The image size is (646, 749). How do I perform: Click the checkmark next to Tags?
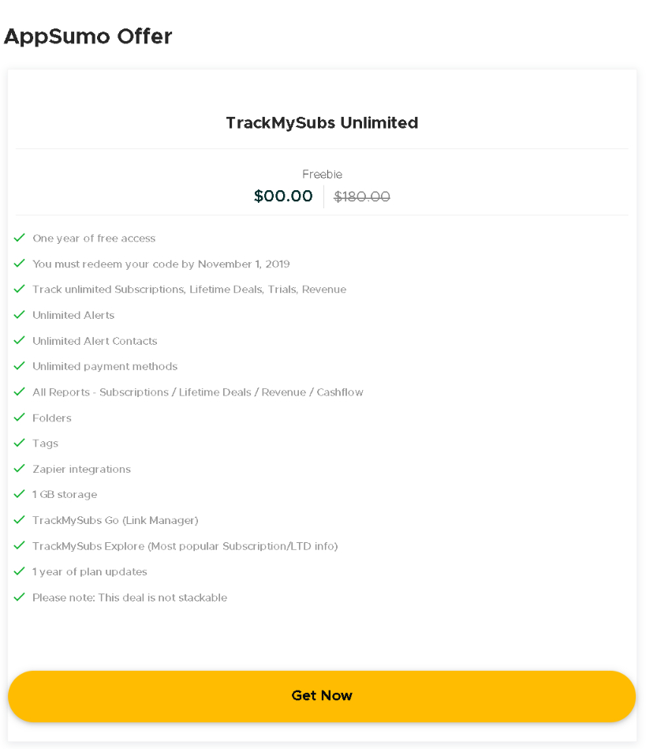point(20,443)
